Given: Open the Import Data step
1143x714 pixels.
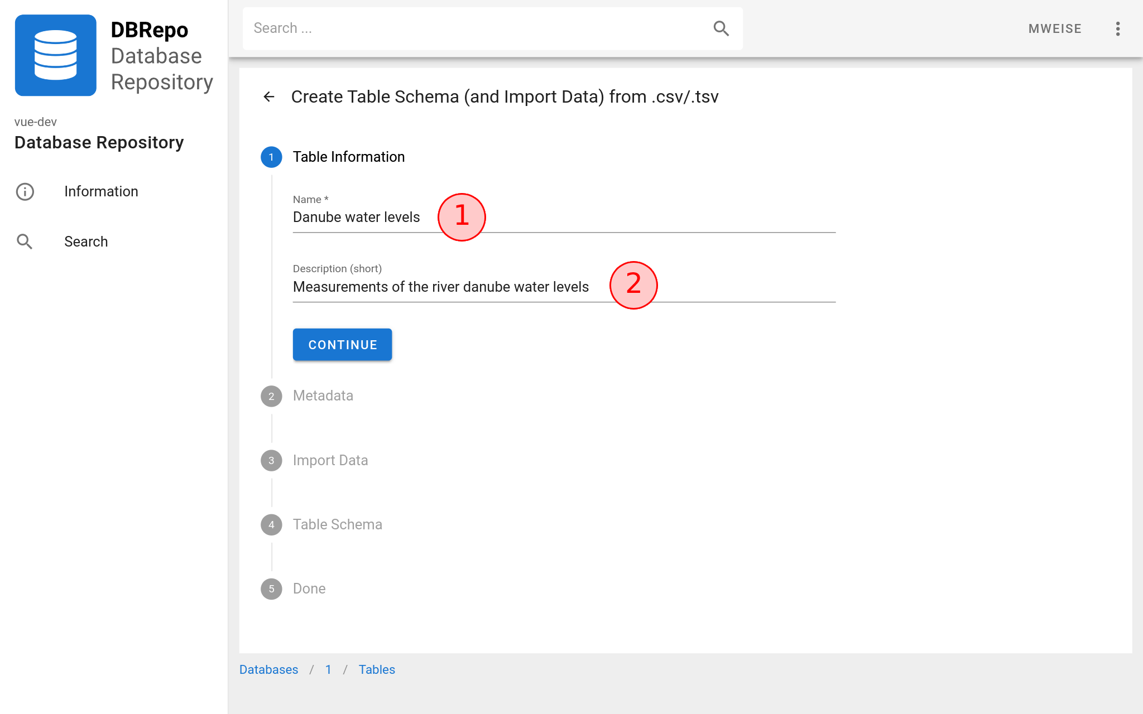Looking at the screenshot, I should click(315, 460).
